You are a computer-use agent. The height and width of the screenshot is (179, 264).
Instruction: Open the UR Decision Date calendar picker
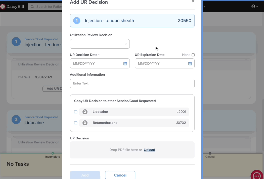(125, 63)
